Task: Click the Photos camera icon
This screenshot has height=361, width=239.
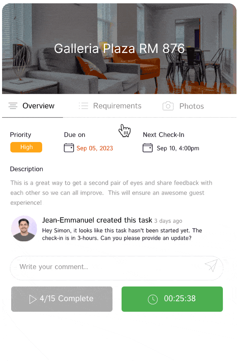Action: [x=168, y=106]
